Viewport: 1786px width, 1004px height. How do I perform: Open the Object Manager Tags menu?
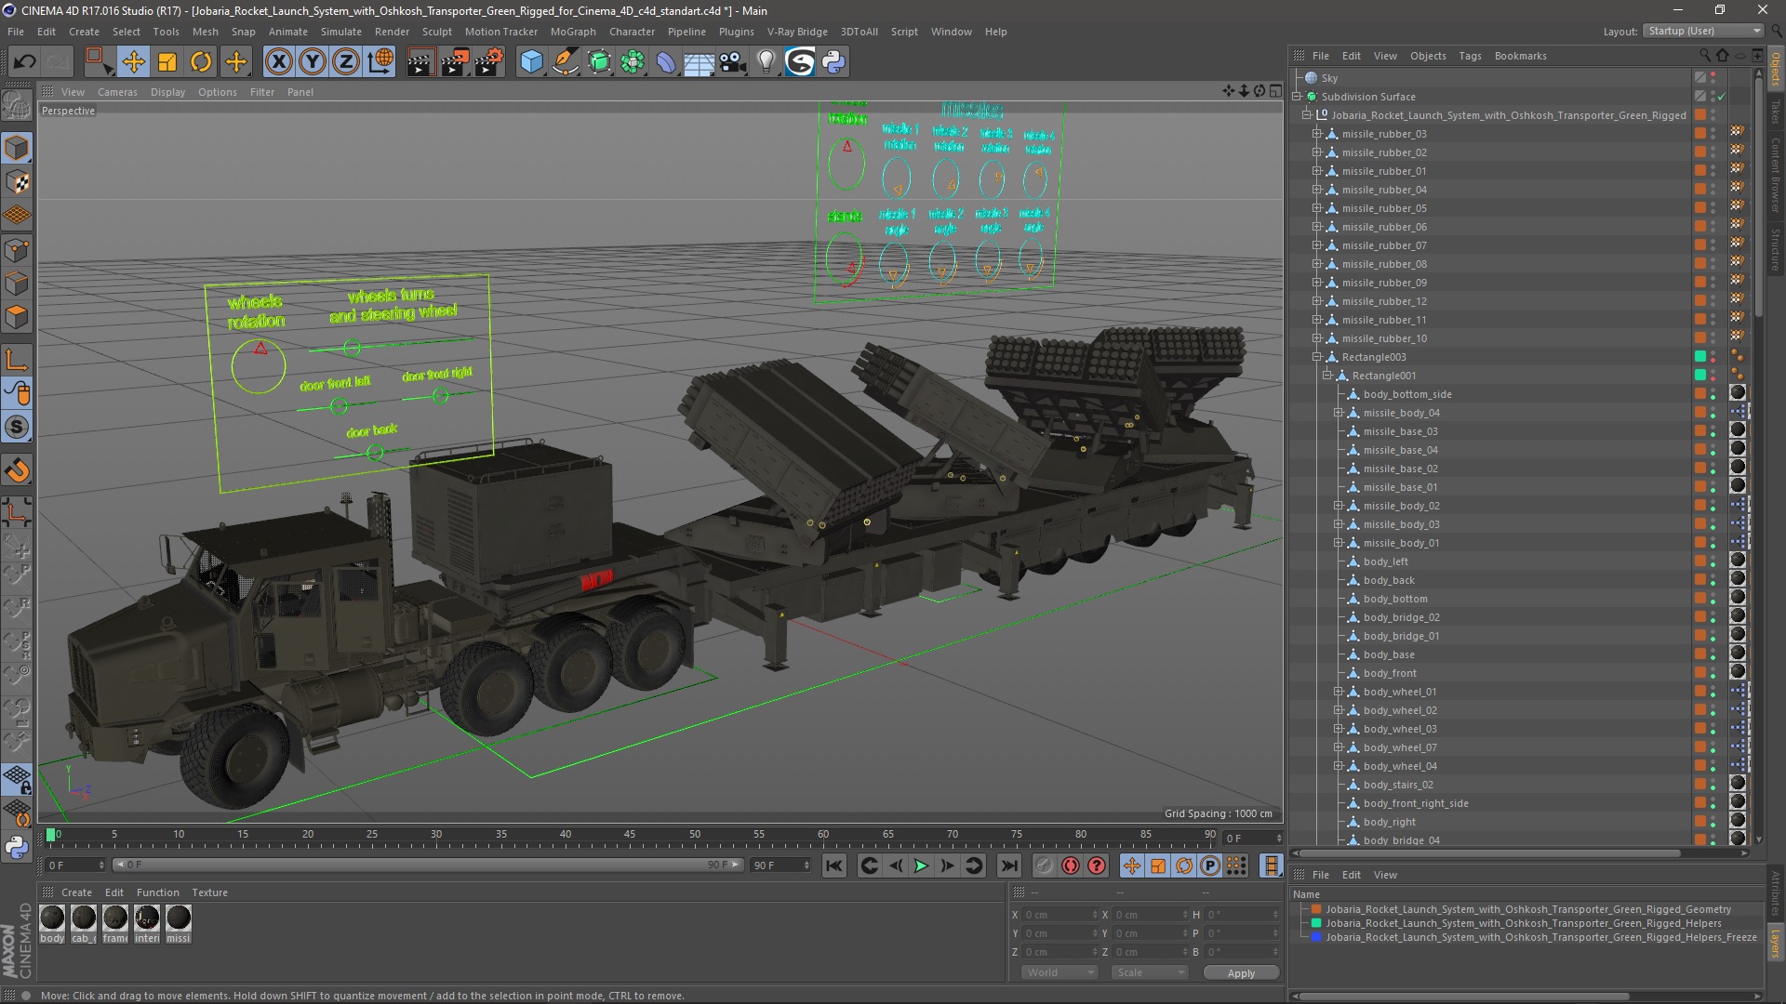[x=1470, y=56]
